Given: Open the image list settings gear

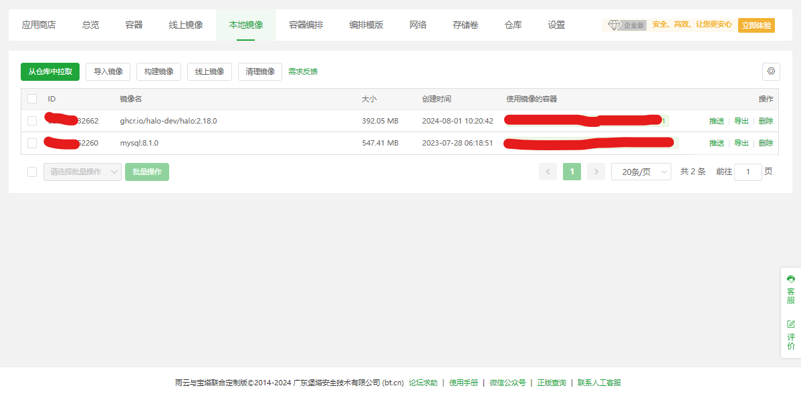Looking at the screenshot, I should (771, 71).
